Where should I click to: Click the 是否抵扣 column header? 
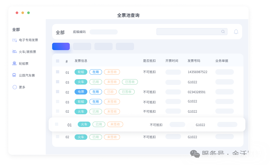(149, 61)
